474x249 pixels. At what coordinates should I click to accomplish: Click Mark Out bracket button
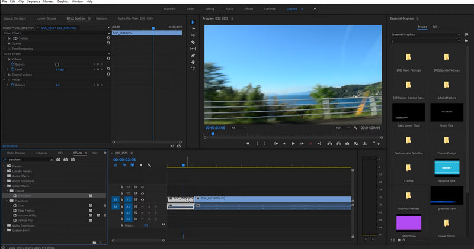point(265,144)
